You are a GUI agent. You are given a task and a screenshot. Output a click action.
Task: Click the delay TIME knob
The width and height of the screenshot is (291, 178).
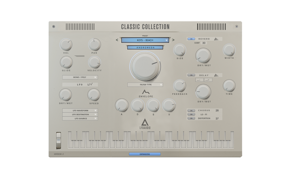click(229, 86)
